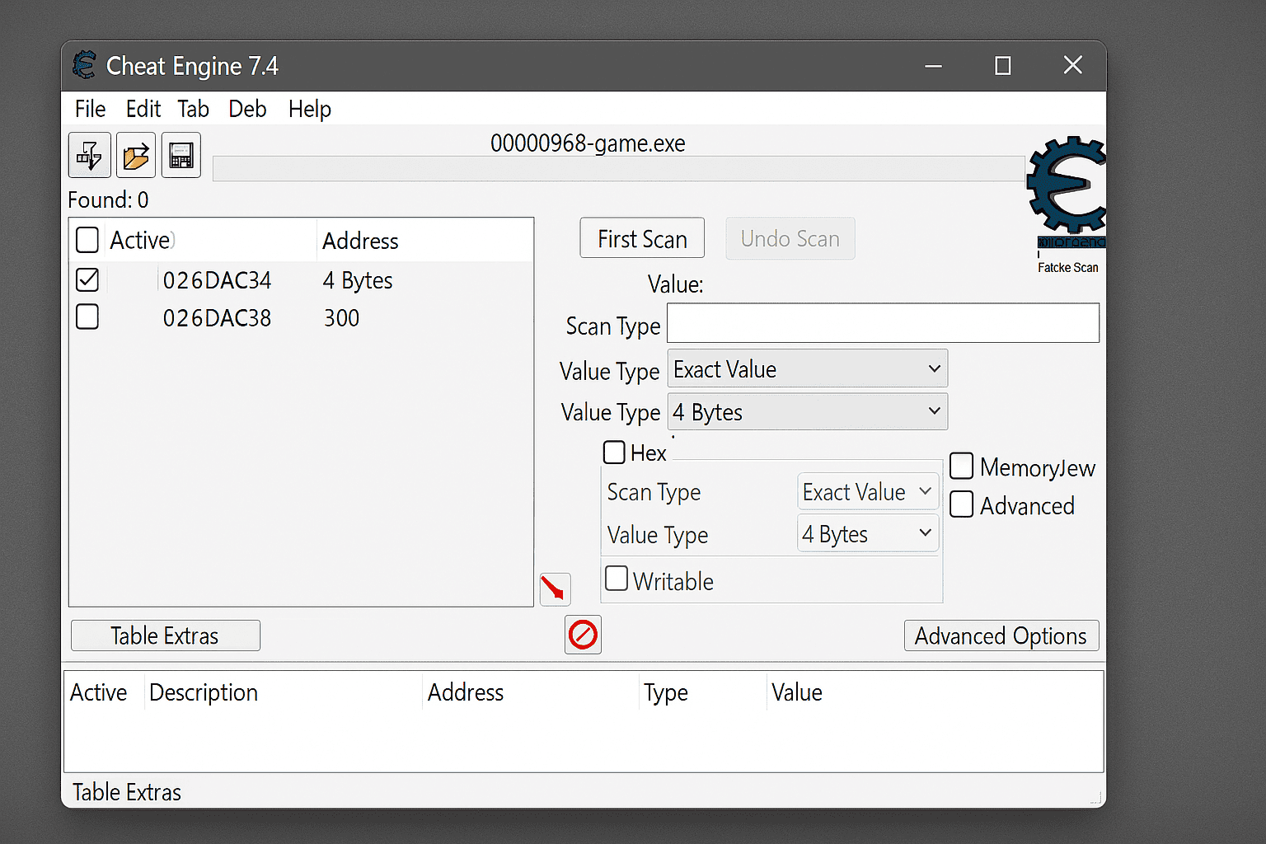Open the process list toolbar icon
The width and height of the screenshot is (1266, 844).
point(89,155)
